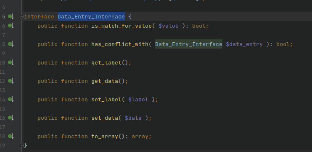Click the gutter icon beside is_match_for_value

tap(11, 26)
